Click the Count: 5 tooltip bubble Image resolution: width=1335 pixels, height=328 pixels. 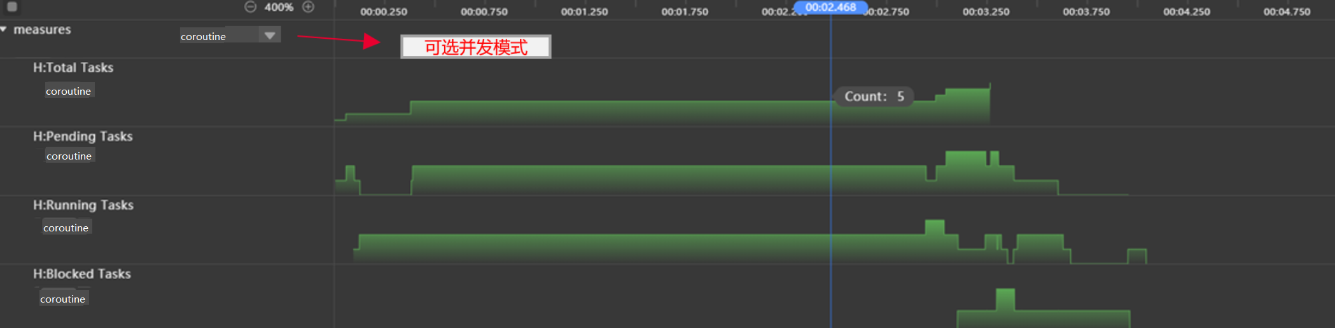[874, 97]
